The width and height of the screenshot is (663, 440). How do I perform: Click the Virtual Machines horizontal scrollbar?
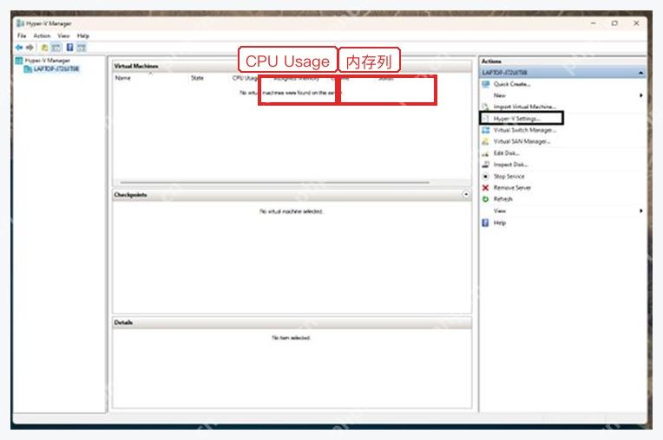[x=275, y=183]
